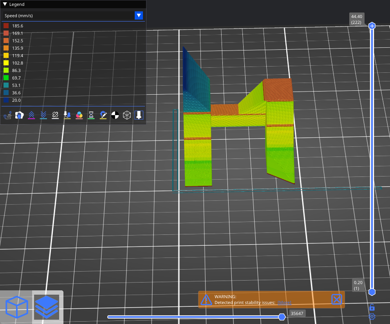The width and height of the screenshot is (390, 324).
Task: Toggle color changes icon
Action: (x=79, y=115)
